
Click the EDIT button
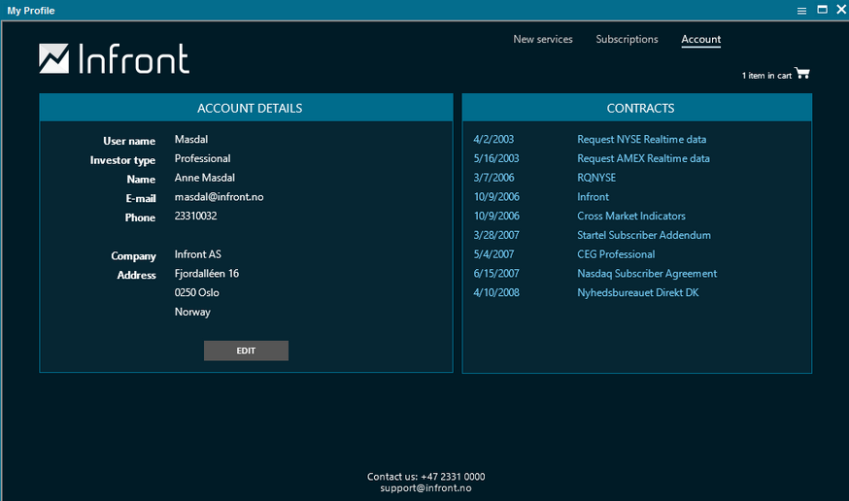246,351
